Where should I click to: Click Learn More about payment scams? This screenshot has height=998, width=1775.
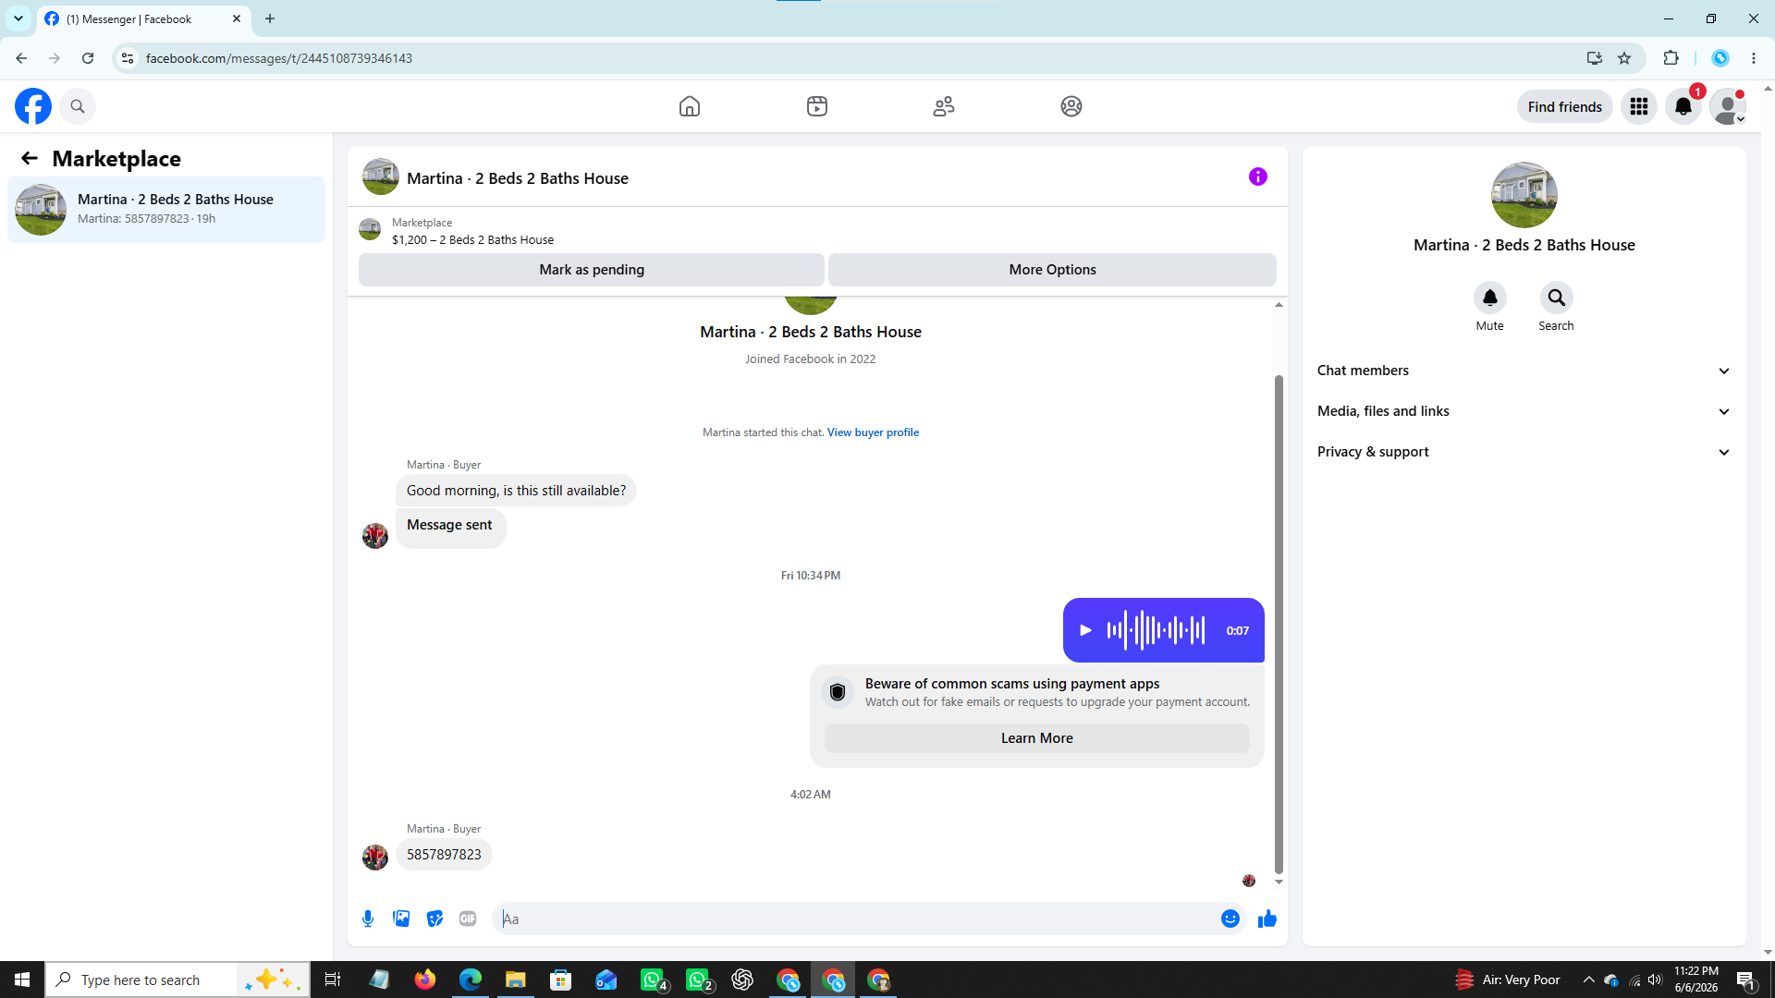[1037, 737]
